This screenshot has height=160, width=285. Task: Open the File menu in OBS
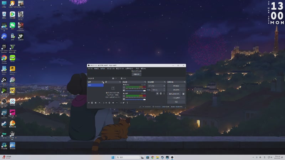(90, 69)
